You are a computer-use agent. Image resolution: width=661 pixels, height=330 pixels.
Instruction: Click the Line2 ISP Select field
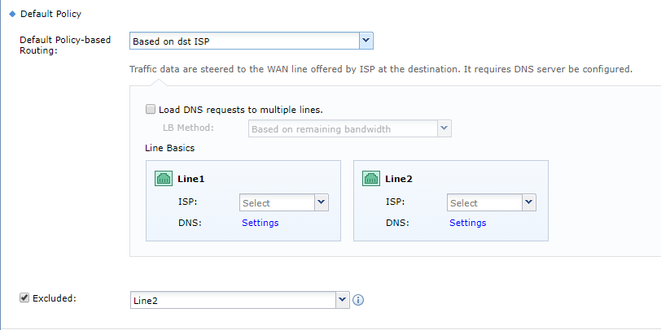point(484,202)
